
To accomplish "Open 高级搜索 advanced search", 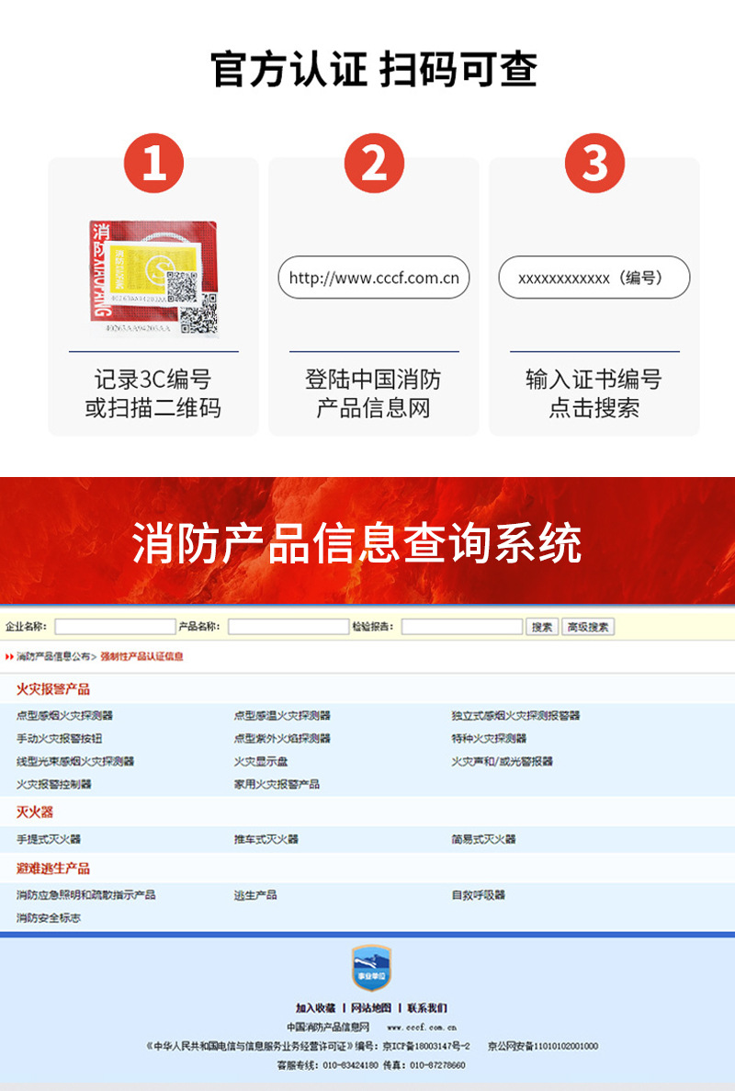I will point(588,627).
